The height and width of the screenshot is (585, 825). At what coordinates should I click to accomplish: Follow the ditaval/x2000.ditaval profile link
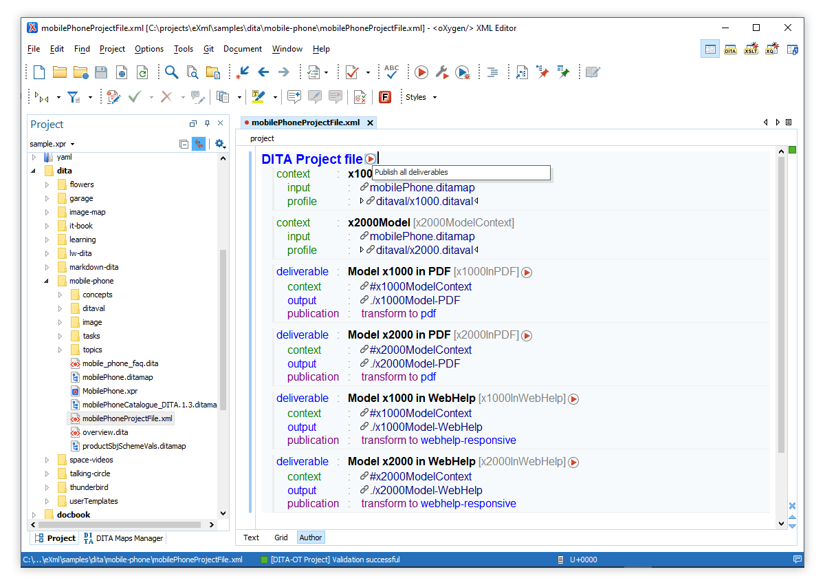click(x=424, y=251)
